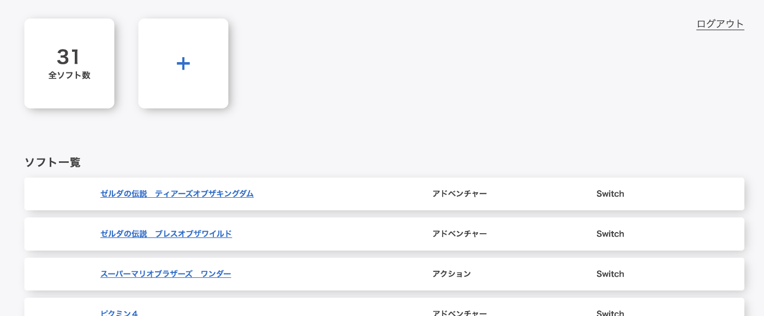Click アドベンチャー genre in ブレスオブザワイルド row
Viewport: 764px width, 316px height.
coord(459,234)
